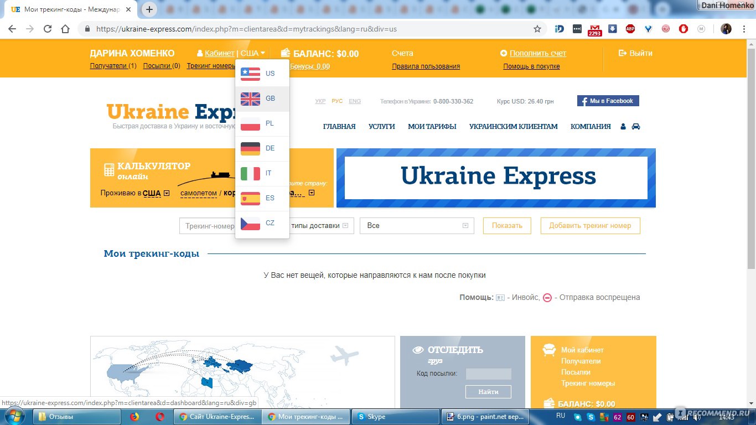Viewport: 756px width, 425px height.
Task: Click the Код посылки input field
Action: tap(489, 374)
